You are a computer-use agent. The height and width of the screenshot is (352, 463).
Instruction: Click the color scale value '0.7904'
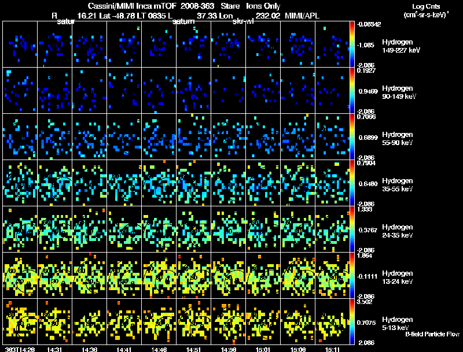pos(366,163)
